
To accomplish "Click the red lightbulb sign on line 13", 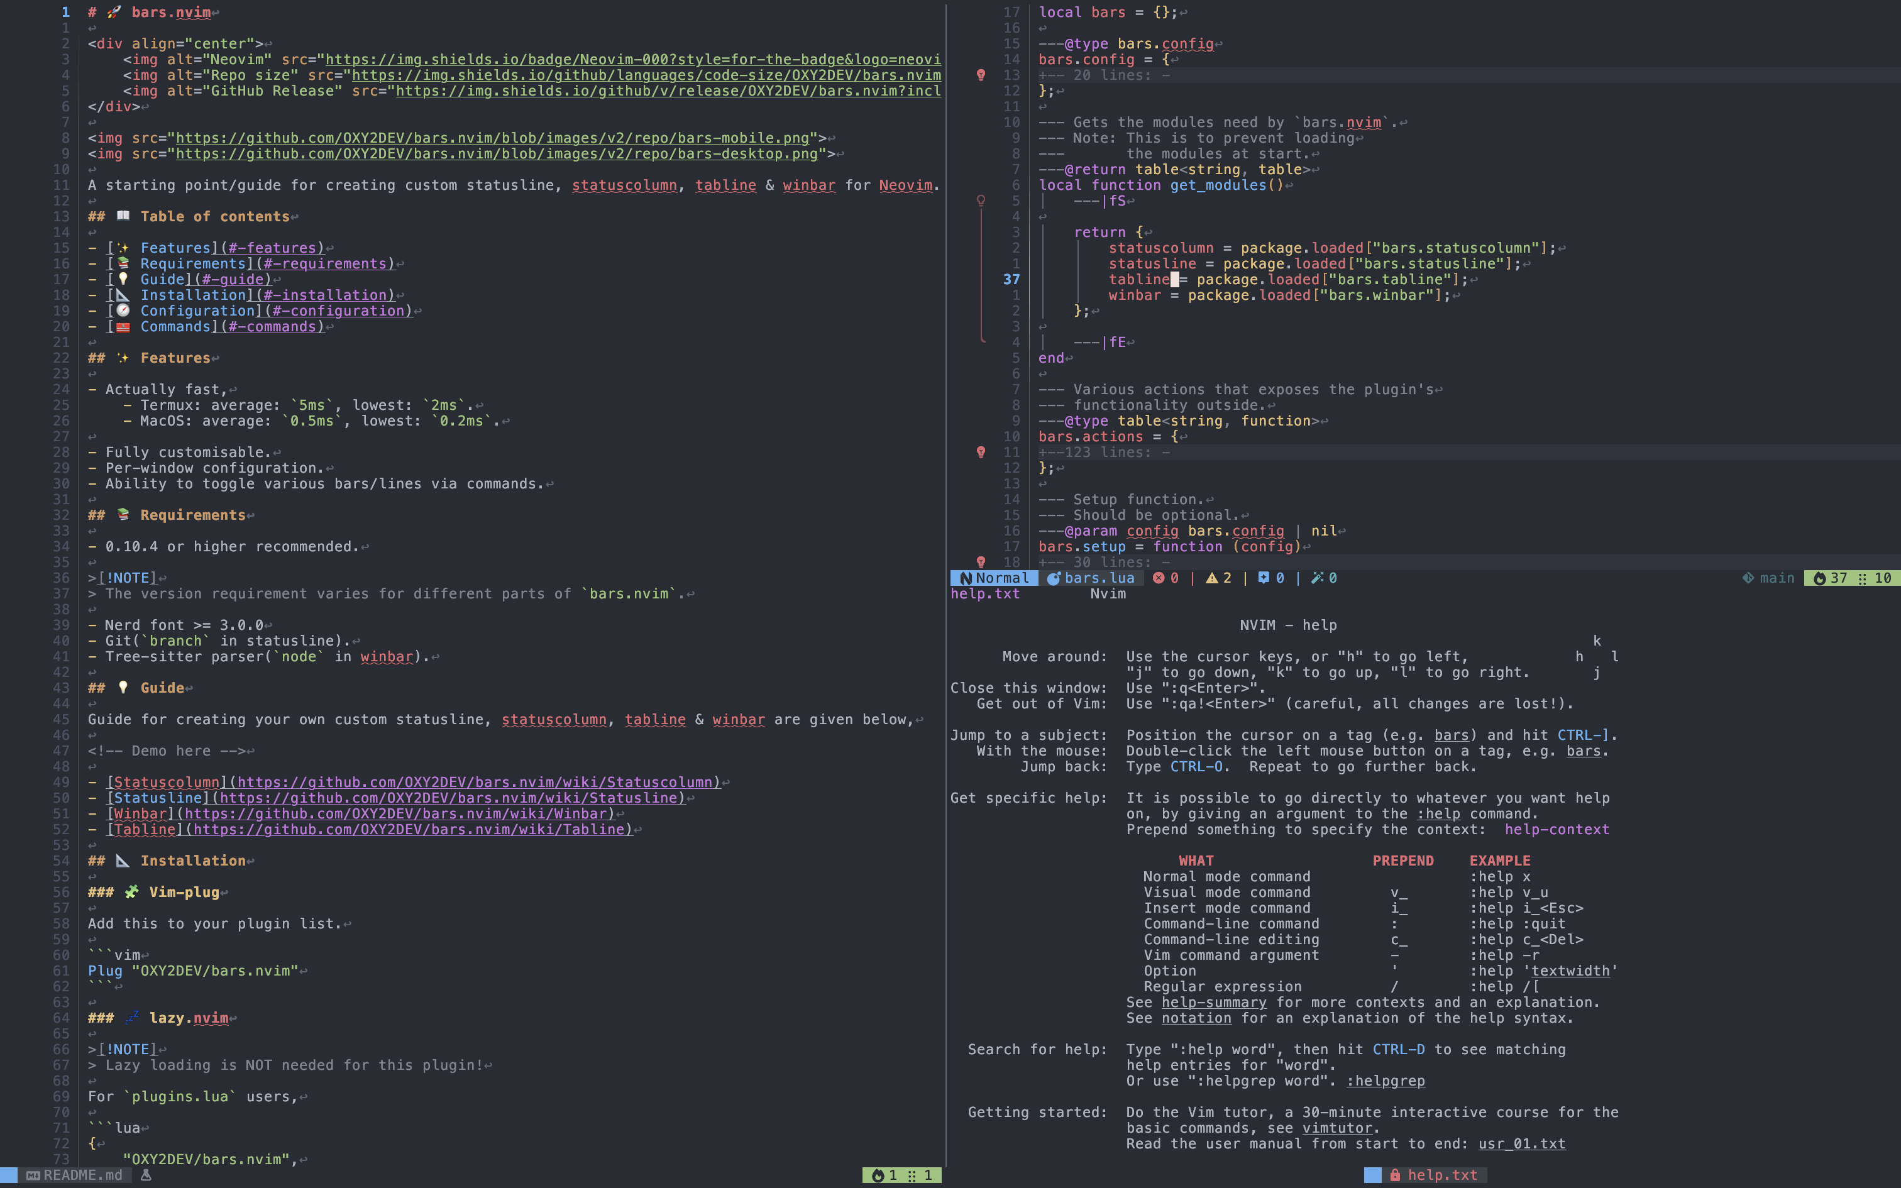I will [x=981, y=75].
